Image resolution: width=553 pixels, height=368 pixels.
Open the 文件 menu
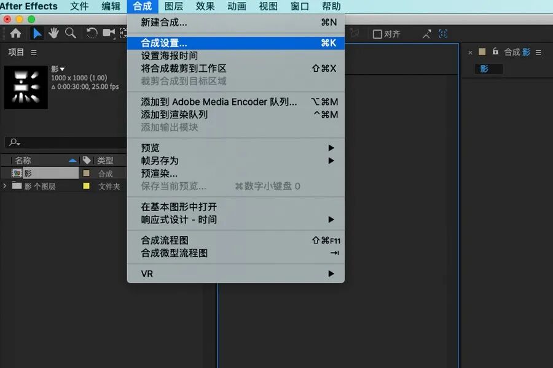coord(79,6)
